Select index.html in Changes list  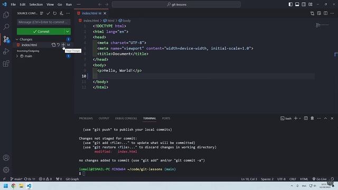click(x=30, y=45)
